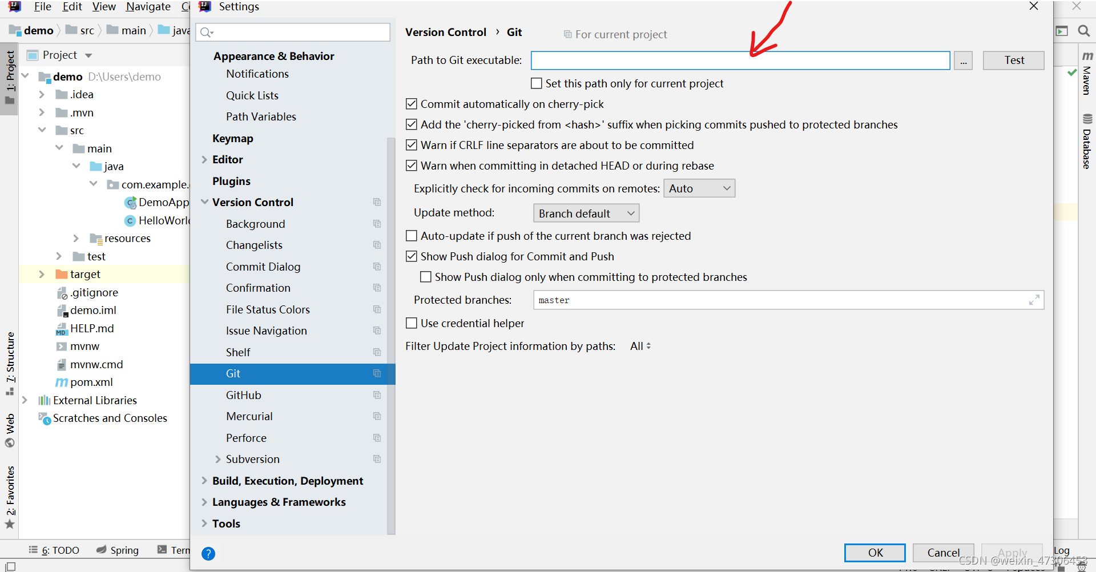Collapse the Version Control settings section

(x=204, y=202)
